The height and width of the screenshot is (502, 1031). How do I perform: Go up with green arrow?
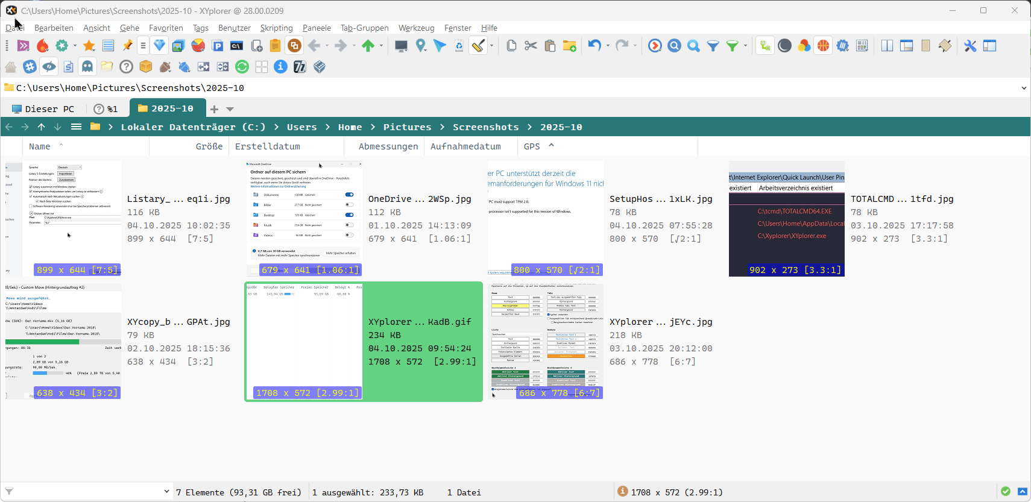click(x=368, y=46)
